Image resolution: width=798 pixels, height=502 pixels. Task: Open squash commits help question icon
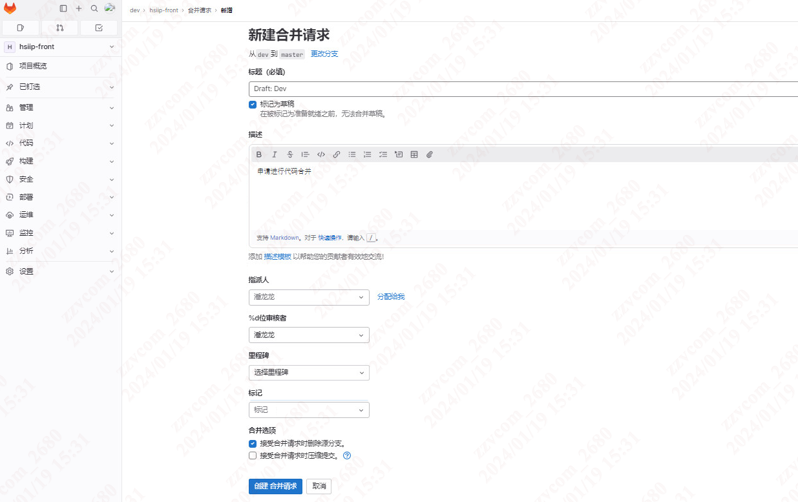[347, 455]
